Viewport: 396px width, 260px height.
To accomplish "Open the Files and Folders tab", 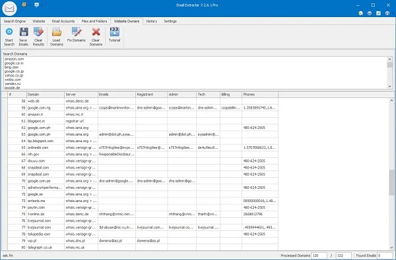I will pos(94,21).
